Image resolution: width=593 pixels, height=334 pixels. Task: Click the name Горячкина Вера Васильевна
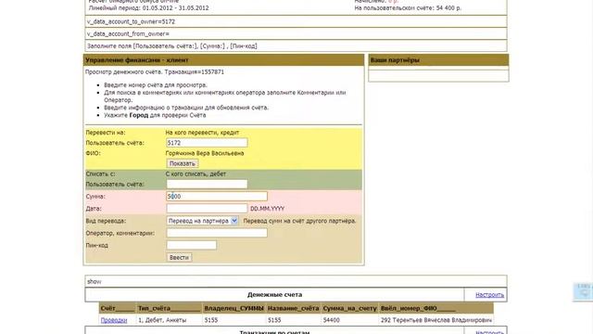pos(205,153)
